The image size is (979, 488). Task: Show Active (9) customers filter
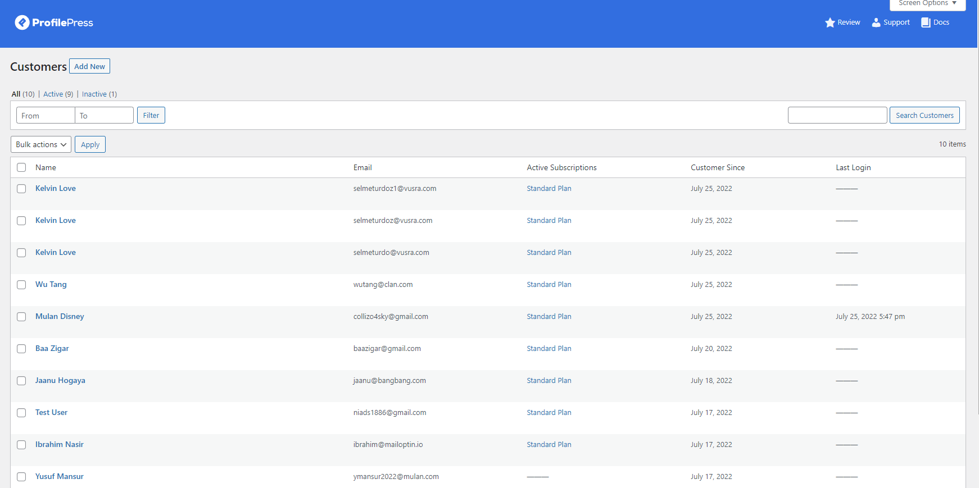pyautogui.click(x=58, y=94)
